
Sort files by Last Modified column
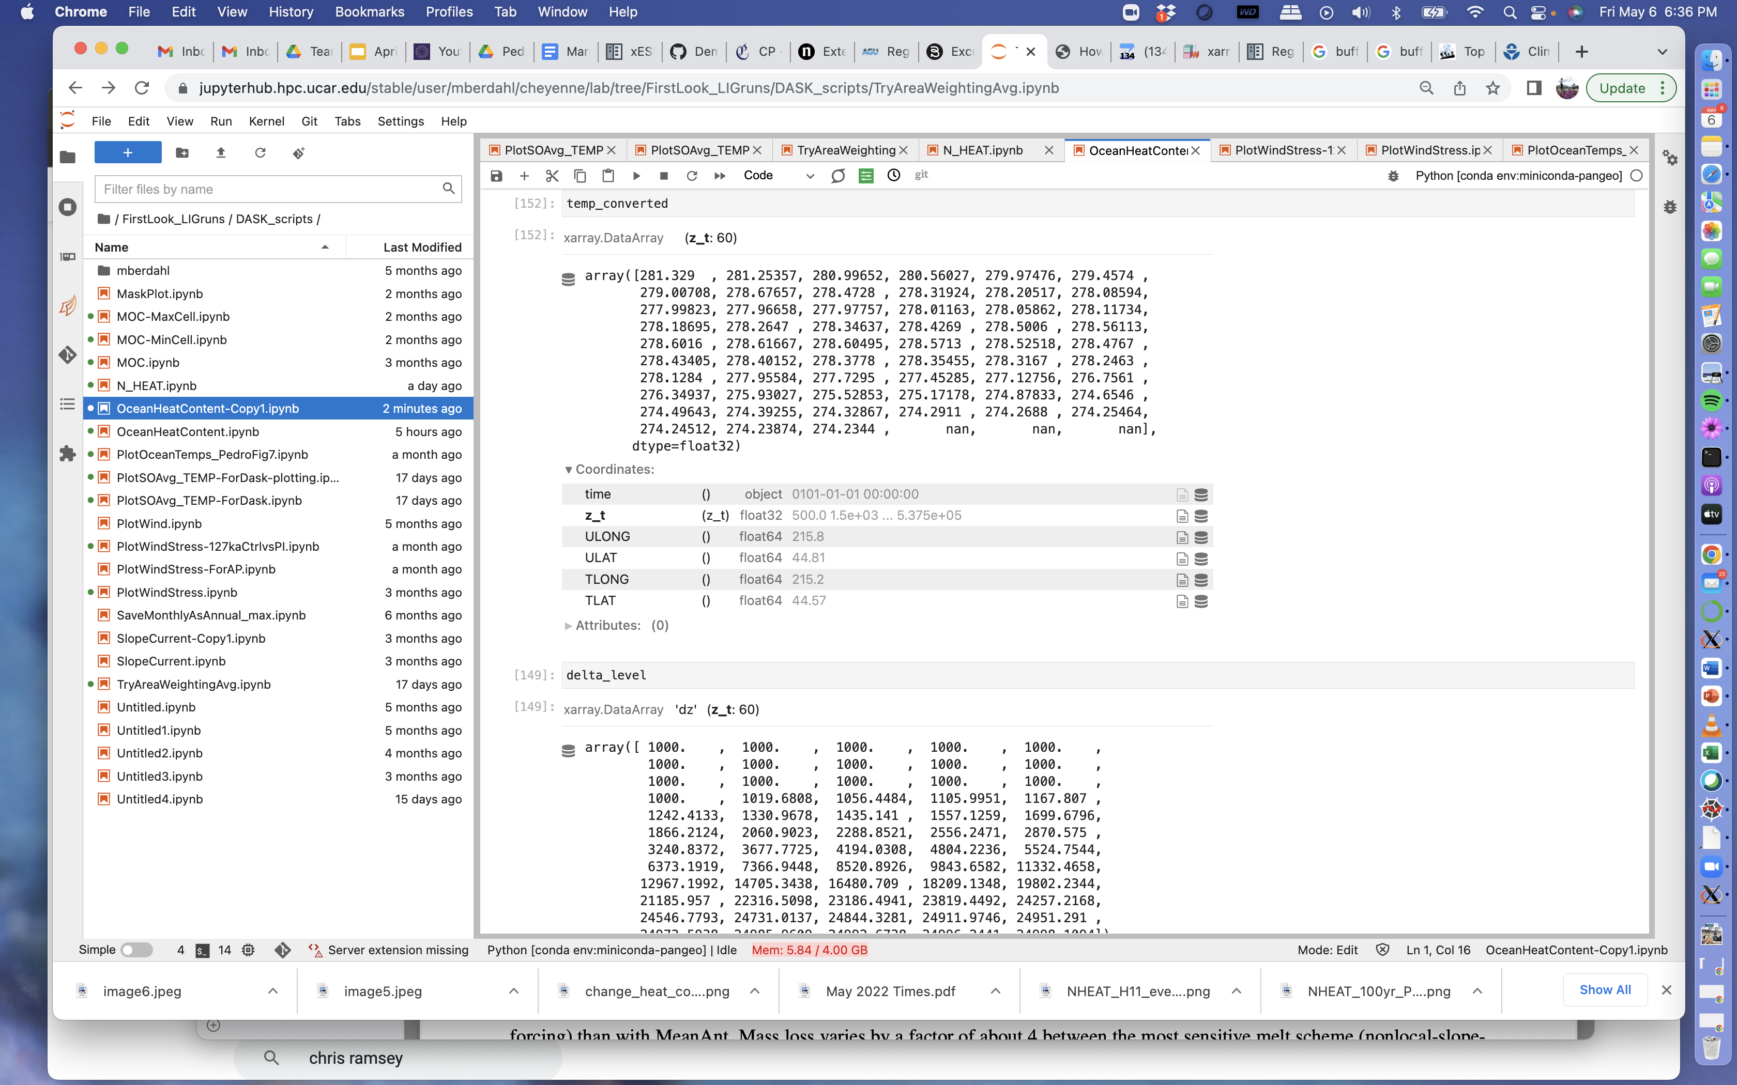pos(410,247)
